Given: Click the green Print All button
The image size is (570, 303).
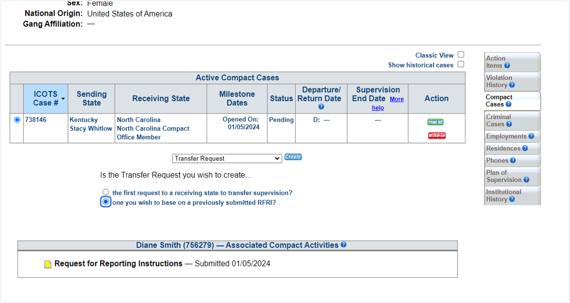Looking at the screenshot, I should (x=436, y=122).
